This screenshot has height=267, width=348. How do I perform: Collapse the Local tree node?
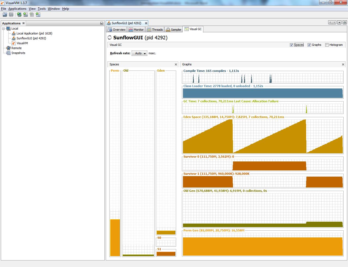coord(4,28)
